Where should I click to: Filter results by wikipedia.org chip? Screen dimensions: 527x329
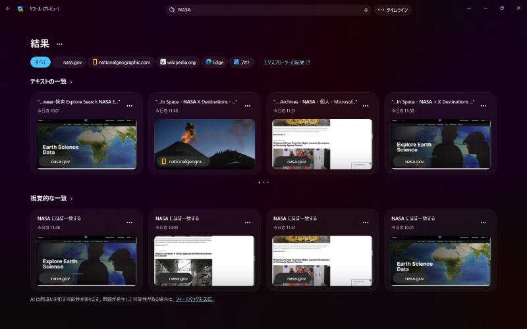pyautogui.click(x=178, y=62)
